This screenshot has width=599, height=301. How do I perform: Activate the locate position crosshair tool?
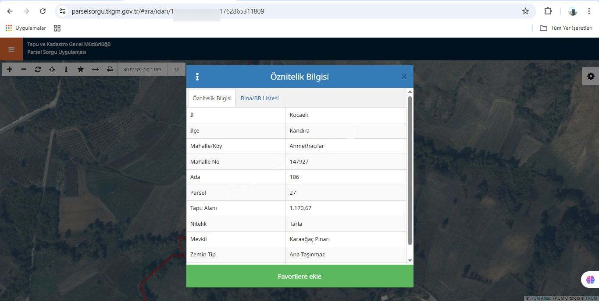tap(52, 70)
